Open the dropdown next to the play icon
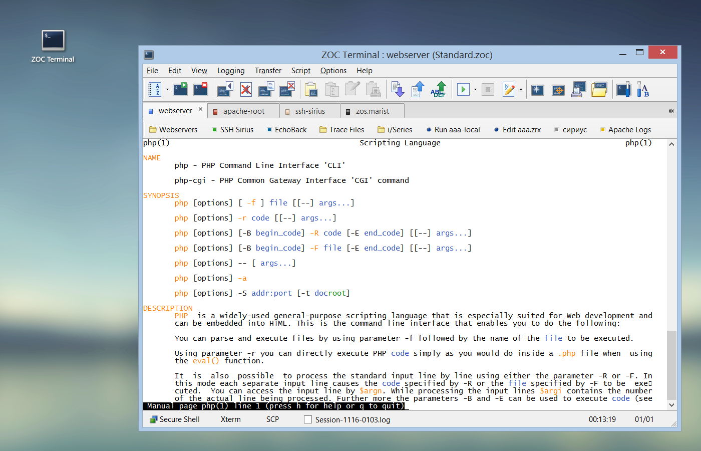The height and width of the screenshot is (451, 701). click(475, 90)
